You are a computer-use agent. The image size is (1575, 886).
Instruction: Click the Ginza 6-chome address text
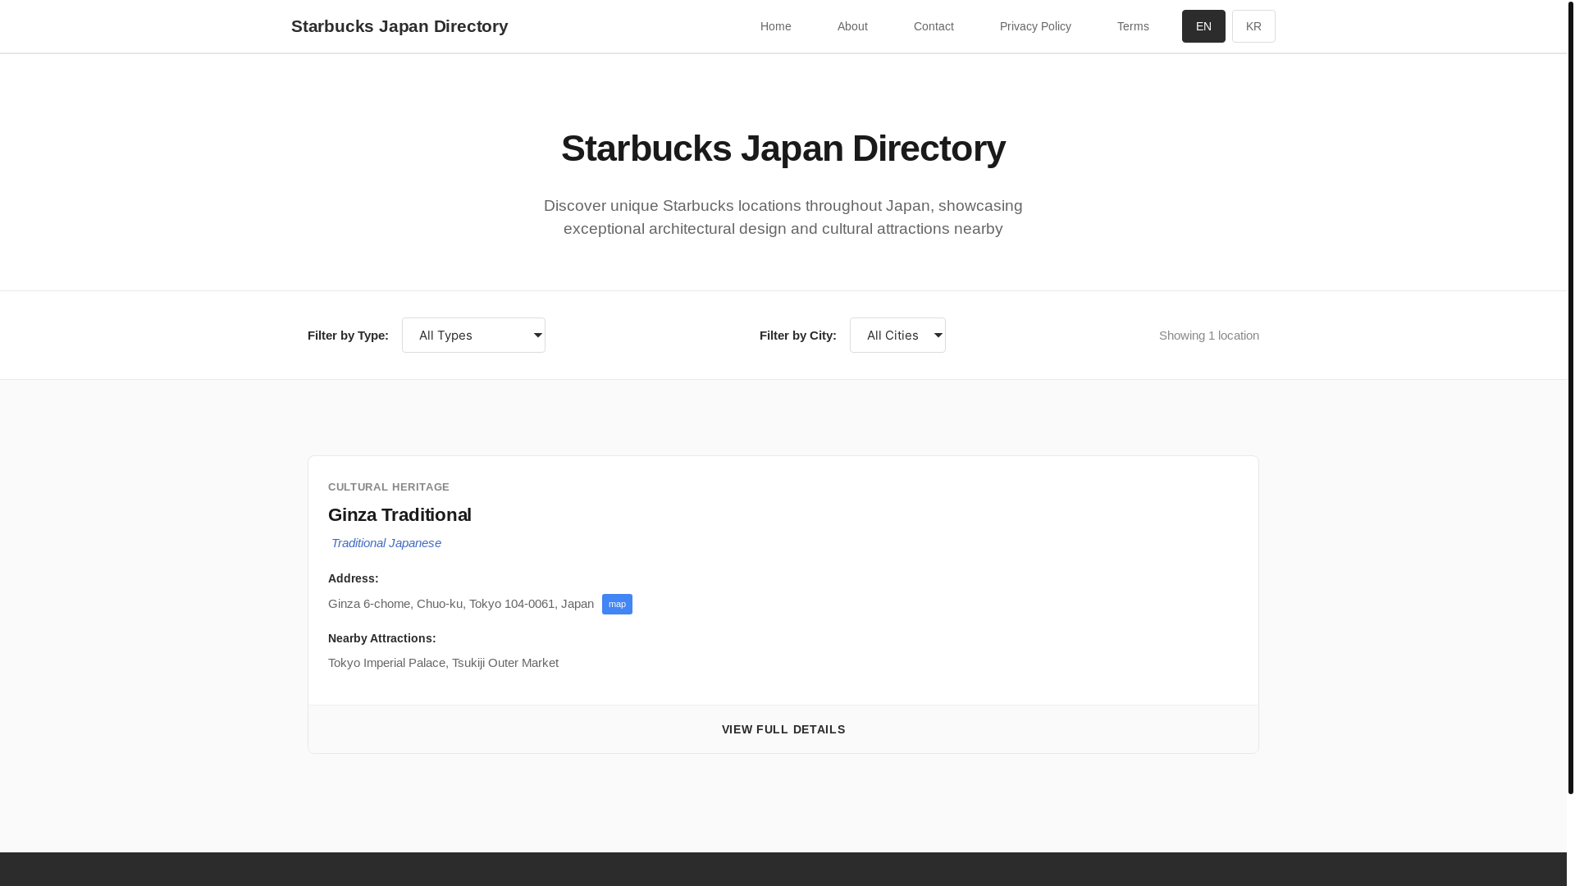coord(461,603)
